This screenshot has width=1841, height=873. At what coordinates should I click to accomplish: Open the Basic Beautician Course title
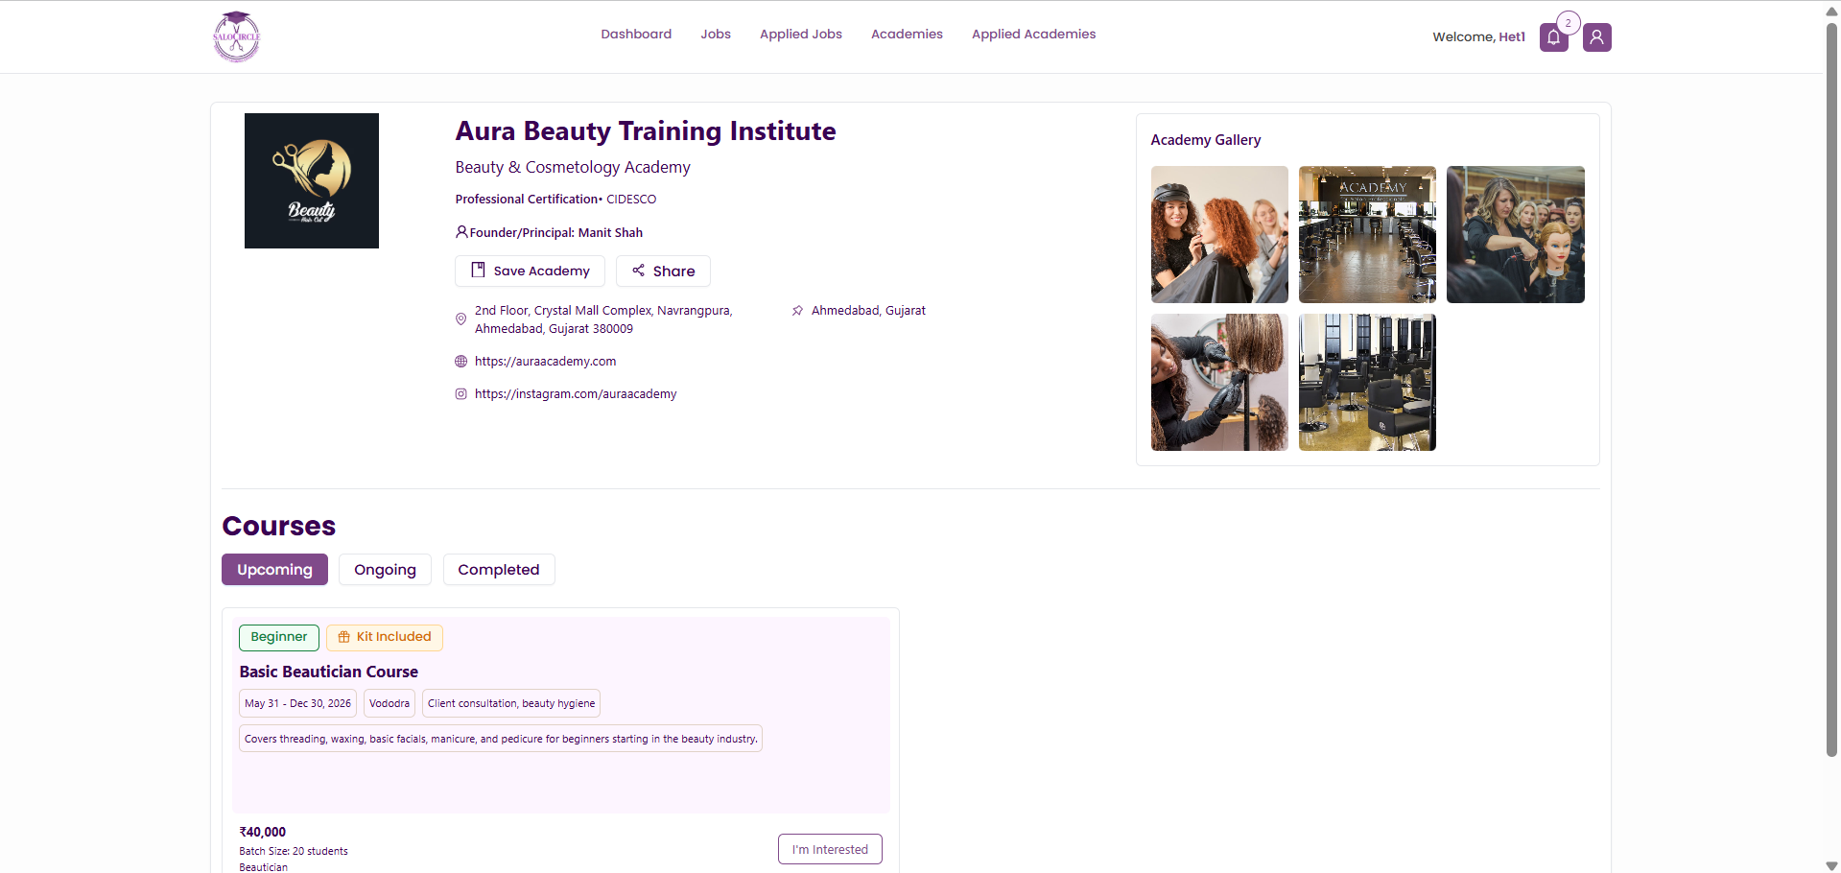coord(329,672)
